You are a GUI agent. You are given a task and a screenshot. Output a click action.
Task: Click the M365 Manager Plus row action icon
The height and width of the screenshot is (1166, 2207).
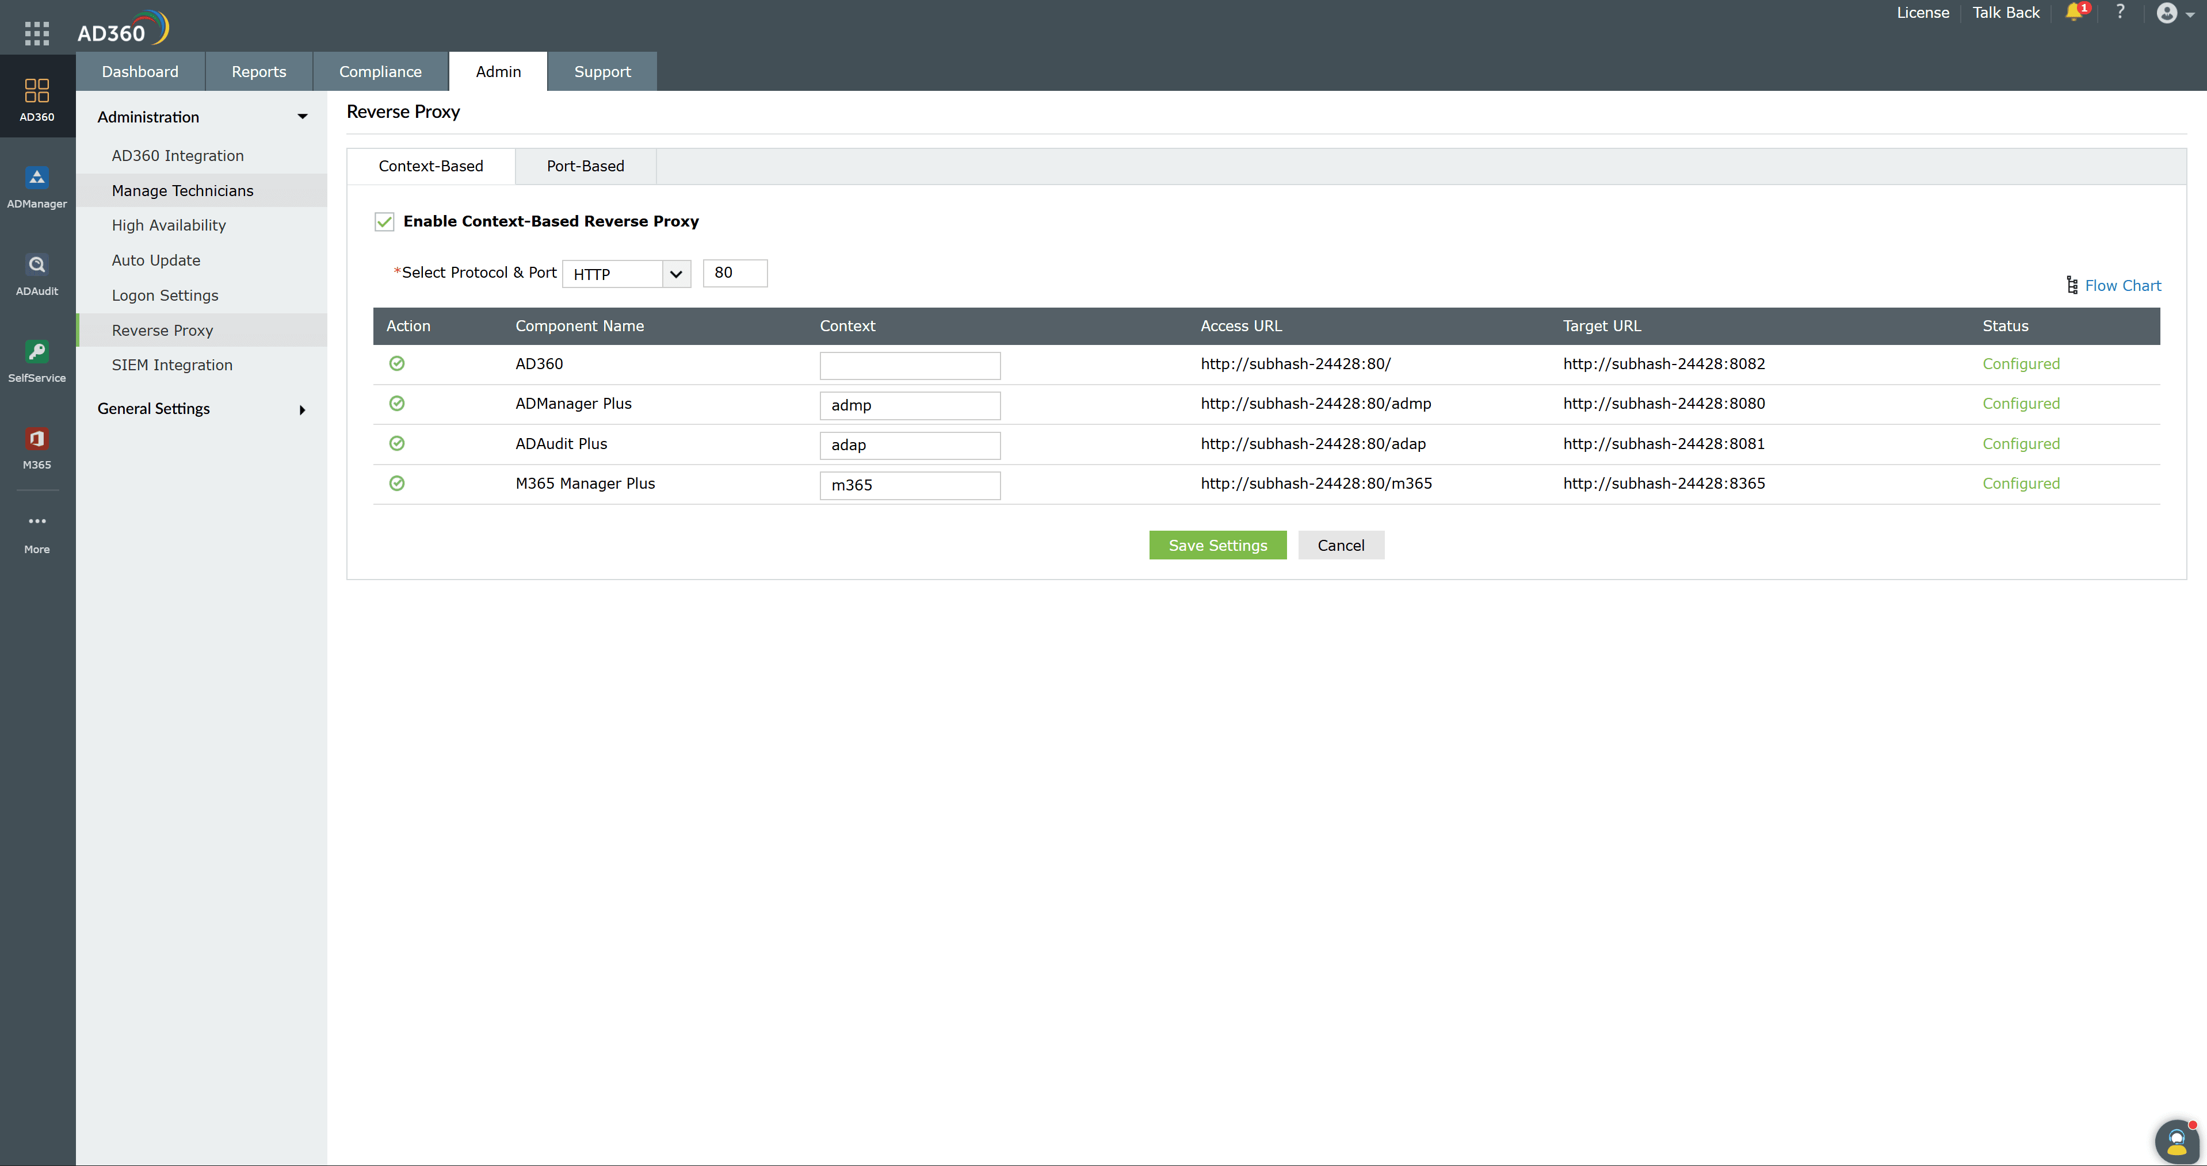pyautogui.click(x=396, y=484)
